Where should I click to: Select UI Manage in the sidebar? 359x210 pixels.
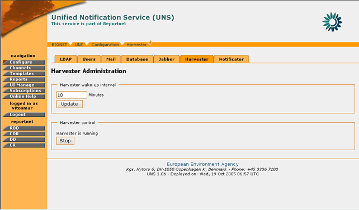tap(24, 85)
